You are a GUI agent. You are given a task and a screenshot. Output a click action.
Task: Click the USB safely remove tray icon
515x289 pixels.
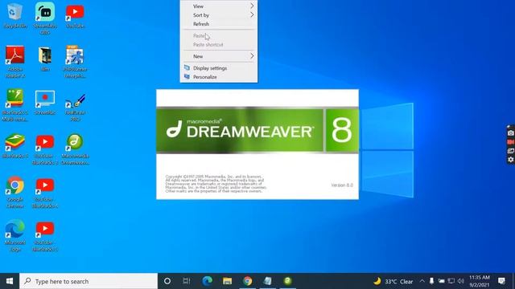(x=431, y=281)
